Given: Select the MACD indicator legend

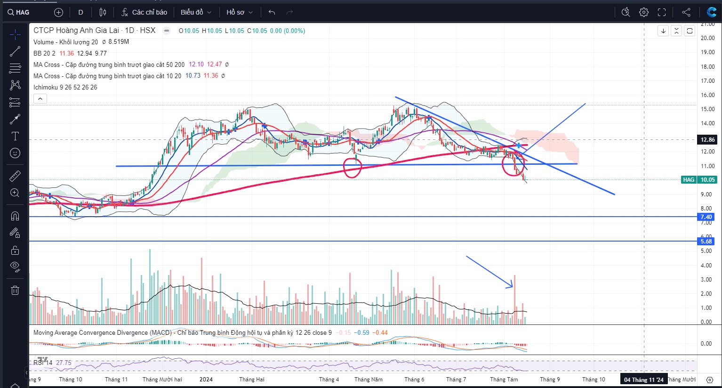Looking at the screenshot, I should pyautogui.click(x=183, y=332).
